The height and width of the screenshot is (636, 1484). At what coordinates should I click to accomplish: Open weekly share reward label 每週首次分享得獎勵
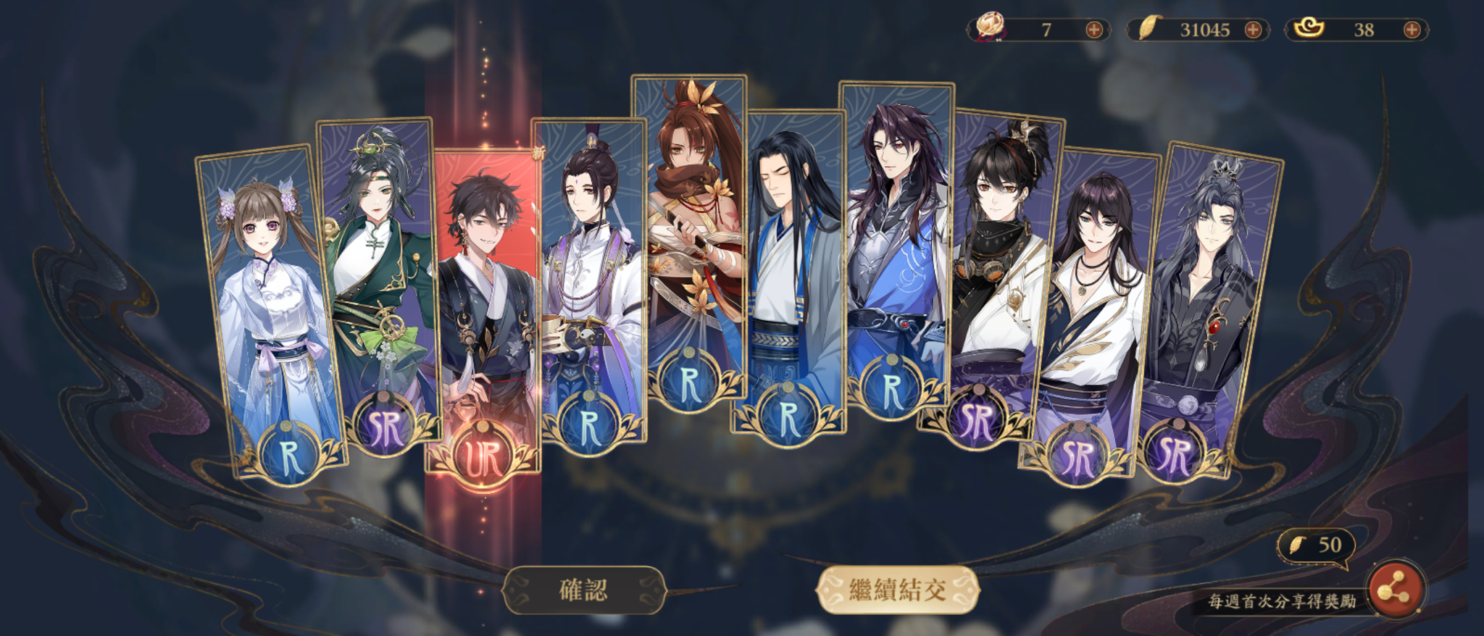1281,601
